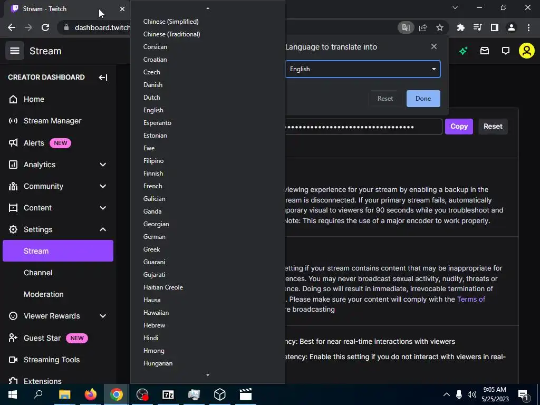Select the Stream settings item

[x=58, y=250]
